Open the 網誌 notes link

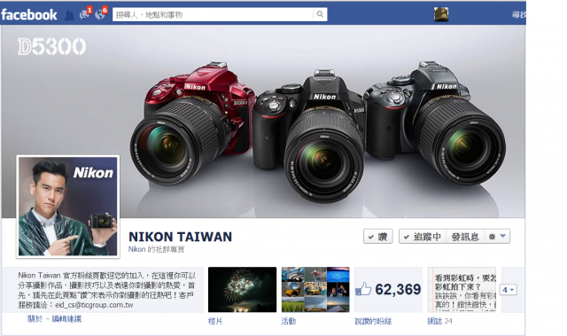click(x=435, y=321)
